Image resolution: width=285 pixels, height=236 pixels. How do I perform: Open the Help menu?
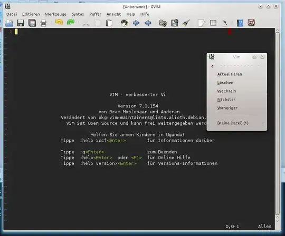tap(131, 14)
